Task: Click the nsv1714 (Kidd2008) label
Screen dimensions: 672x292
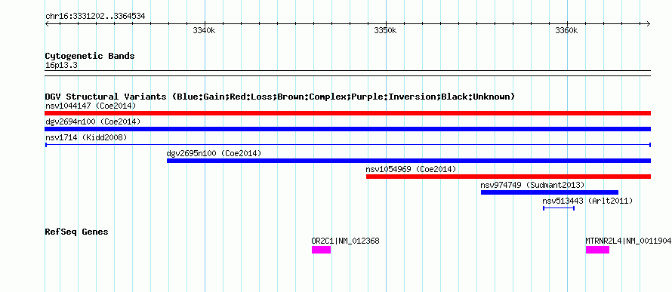Action: pyautogui.click(x=86, y=137)
